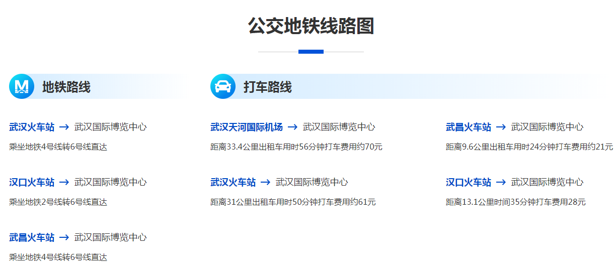Click arrow after metro 武汉火车站

click(x=64, y=127)
